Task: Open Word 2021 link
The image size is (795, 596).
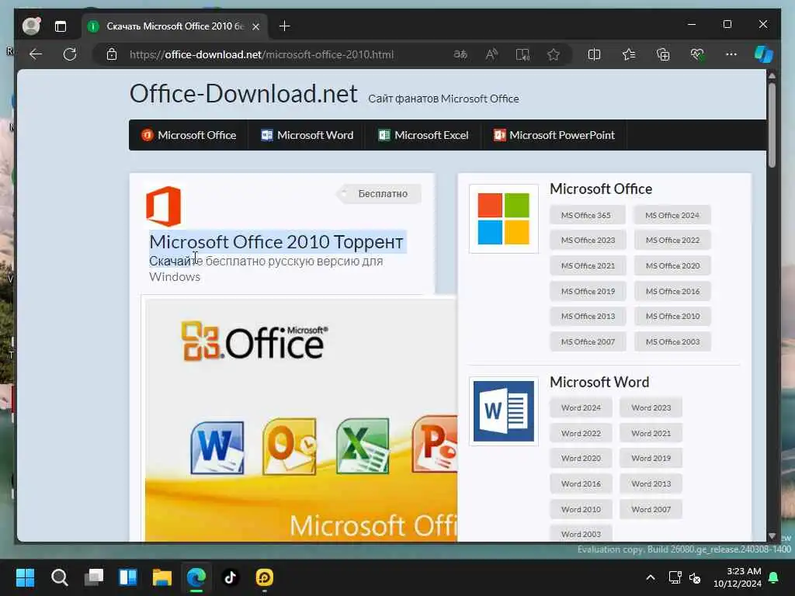Action: click(x=651, y=433)
